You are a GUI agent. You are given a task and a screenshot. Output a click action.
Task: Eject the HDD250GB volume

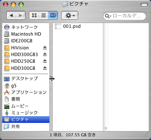[45, 61]
